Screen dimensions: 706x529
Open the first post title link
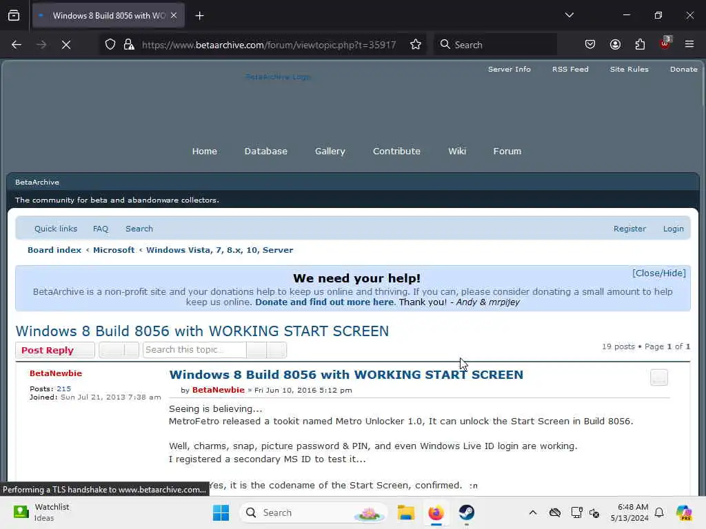(x=346, y=375)
